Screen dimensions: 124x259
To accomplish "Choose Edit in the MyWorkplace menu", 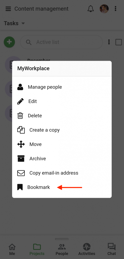I will click(62, 101).
